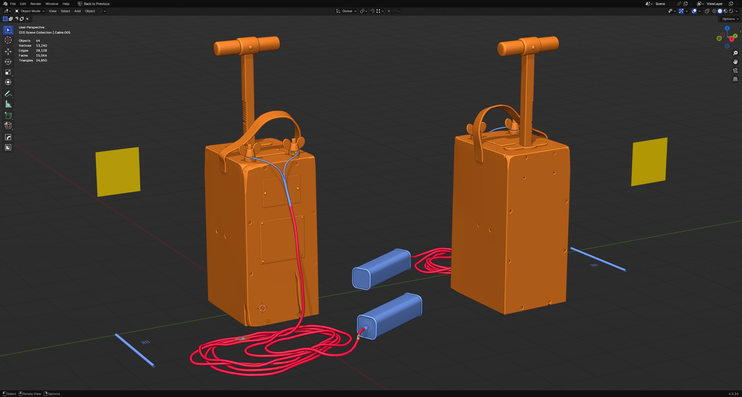The width and height of the screenshot is (742, 397).
Task: Toggle camera view icon
Action: (x=735, y=70)
